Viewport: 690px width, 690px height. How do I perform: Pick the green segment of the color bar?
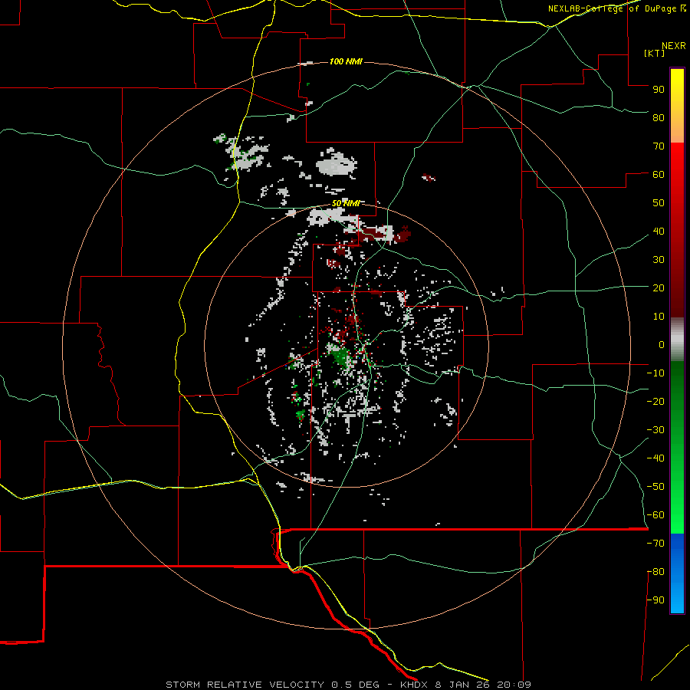tap(677, 448)
